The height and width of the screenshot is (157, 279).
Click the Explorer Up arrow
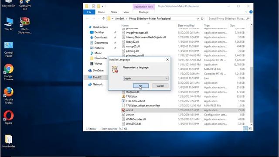point(104,18)
